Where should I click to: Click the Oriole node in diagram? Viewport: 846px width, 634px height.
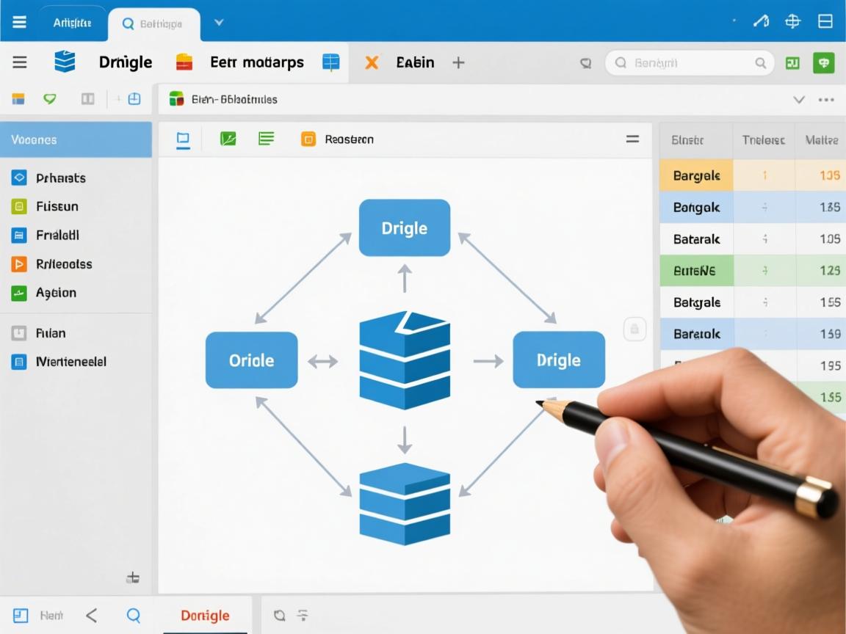coord(251,360)
